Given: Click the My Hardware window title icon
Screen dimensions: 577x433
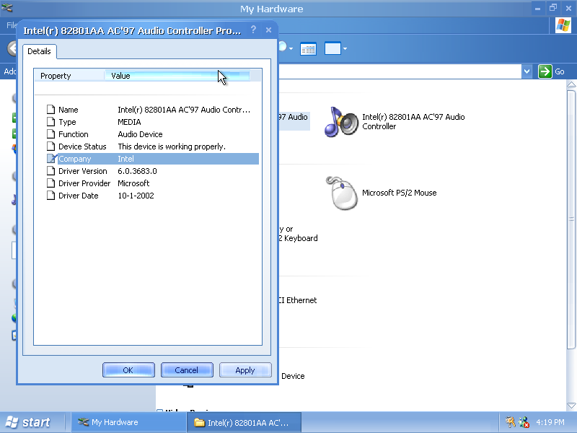Looking at the screenshot, I should tap(6, 7).
